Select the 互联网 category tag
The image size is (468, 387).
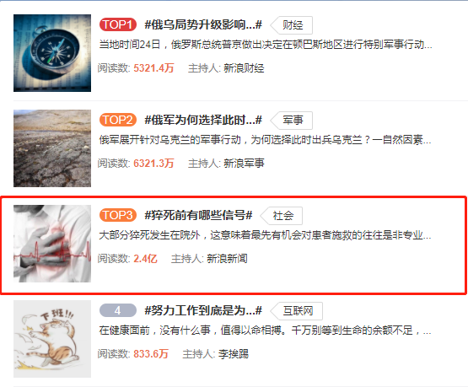click(297, 311)
